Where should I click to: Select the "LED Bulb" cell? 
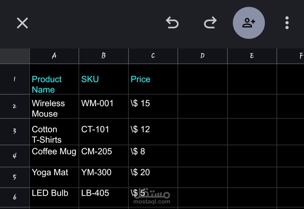(54, 197)
